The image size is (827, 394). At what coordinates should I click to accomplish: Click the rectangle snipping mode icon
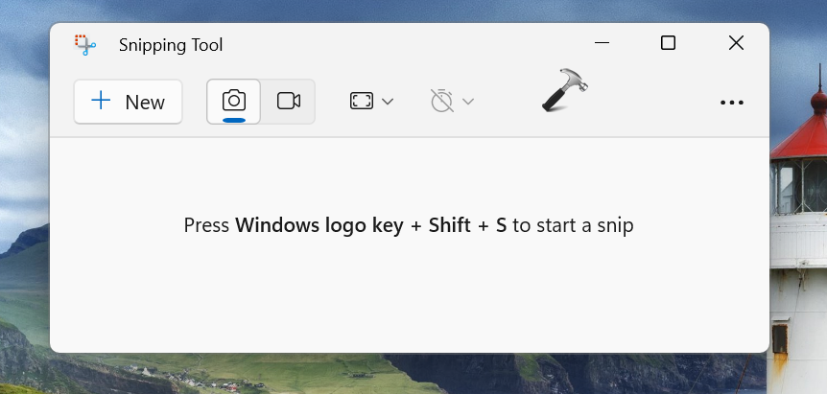pos(361,101)
